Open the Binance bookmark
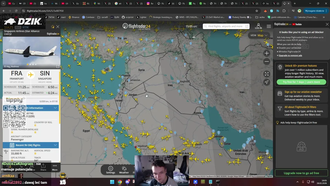Screen dimensions: 330x186 click(x=74, y=17)
